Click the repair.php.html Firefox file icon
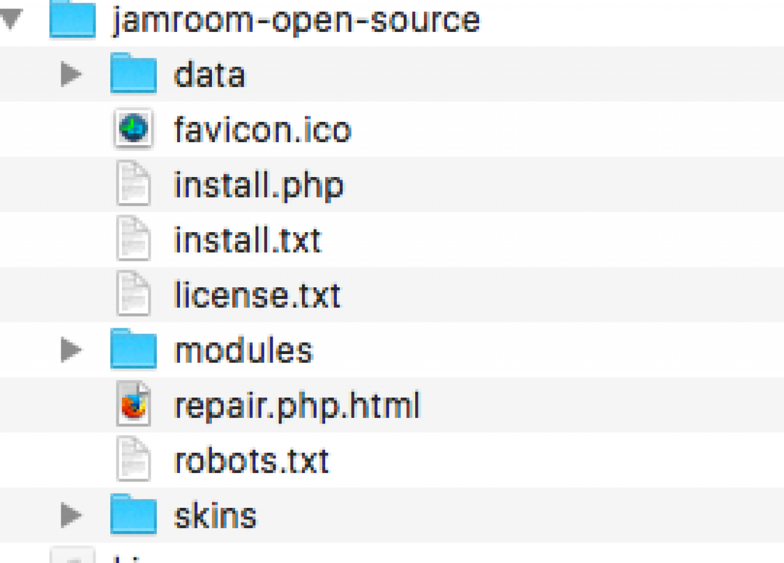This screenshot has height=563, width=784. (x=134, y=405)
